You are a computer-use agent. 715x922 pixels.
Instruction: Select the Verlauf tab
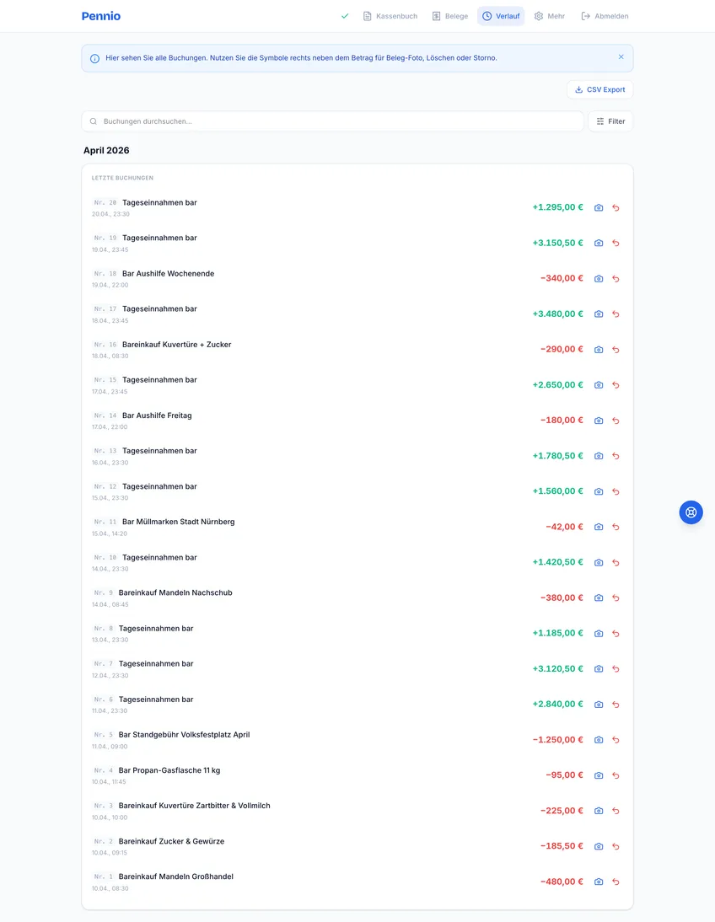501,16
